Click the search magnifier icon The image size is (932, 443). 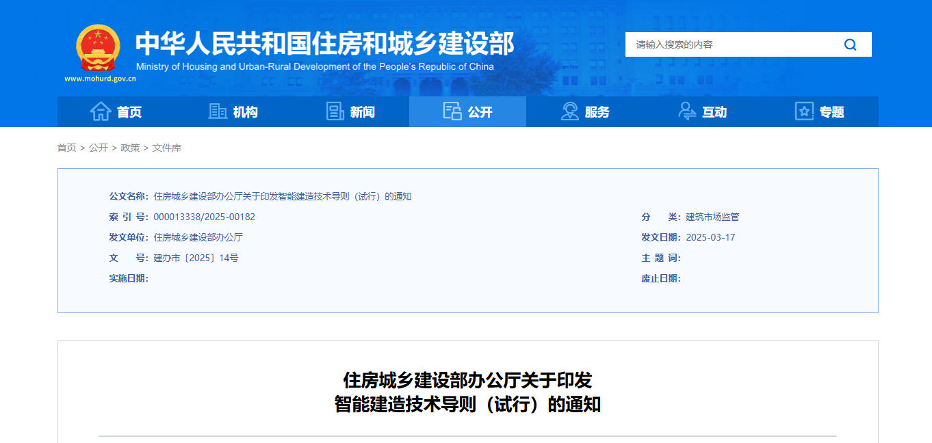tap(851, 44)
